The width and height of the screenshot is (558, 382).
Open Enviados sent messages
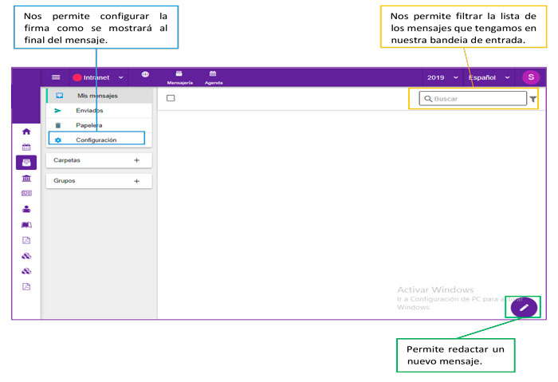click(x=88, y=111)
